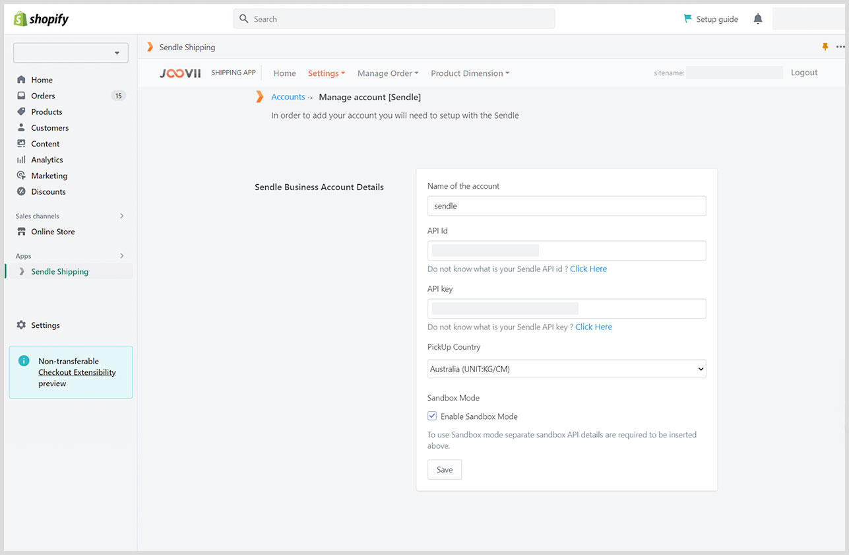Screen dimensions: 849x555
Task: Click the Online Store shop icon
Action: coord(22,232)
